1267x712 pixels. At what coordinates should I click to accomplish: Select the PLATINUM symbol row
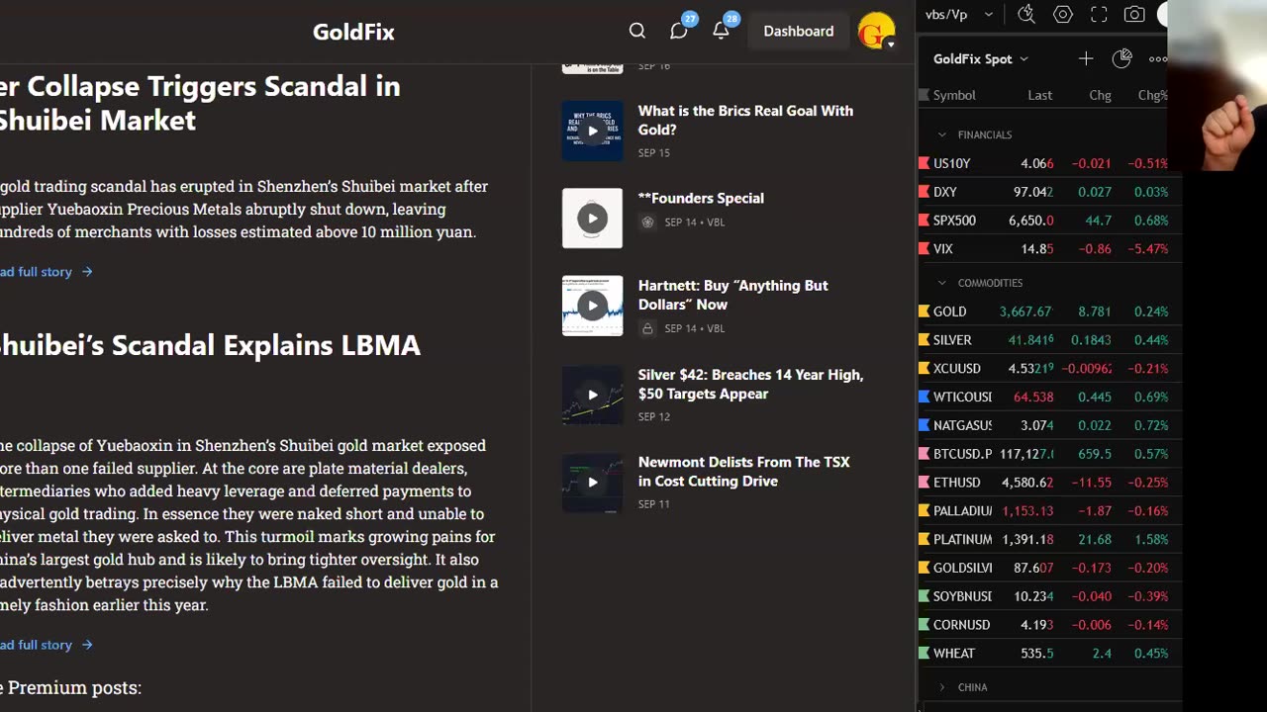click(x=1049, y=540)
